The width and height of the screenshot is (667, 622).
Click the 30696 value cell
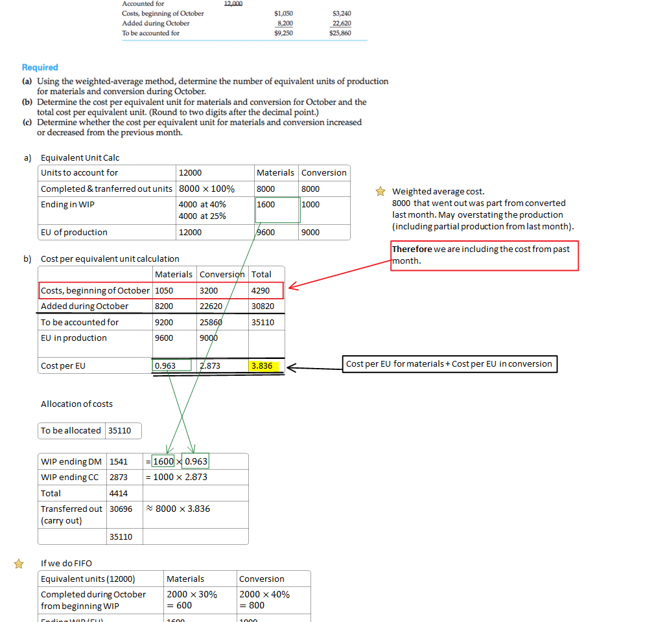pos(124,515)
